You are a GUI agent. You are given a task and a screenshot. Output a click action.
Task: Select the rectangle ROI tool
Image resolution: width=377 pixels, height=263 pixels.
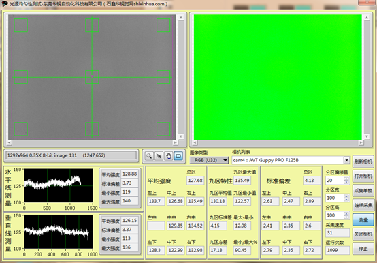[x=178, y=156]
